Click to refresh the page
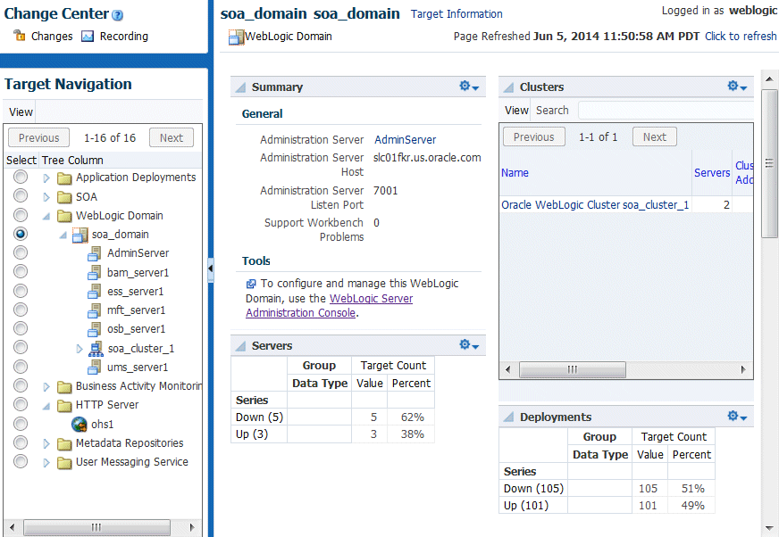 (741, 37)
